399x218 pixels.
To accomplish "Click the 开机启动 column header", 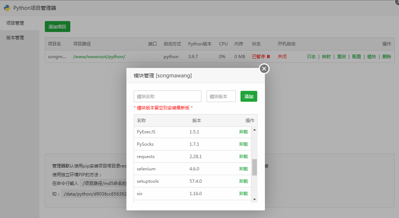I will 286,44.
